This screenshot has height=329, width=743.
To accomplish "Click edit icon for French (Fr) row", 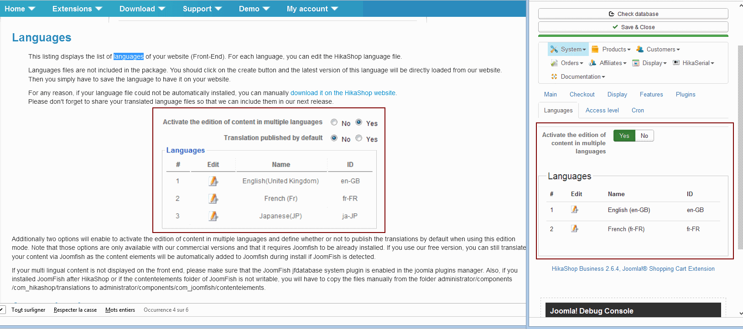I will pos(213,198).
